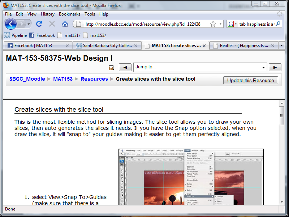Screen dimensions: 289x217
Task: Click the Reload page icon
Action: (x=39, y=24)
